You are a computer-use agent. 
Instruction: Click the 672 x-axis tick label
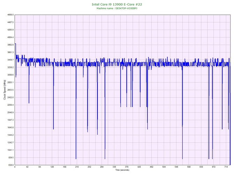point(214,167)
